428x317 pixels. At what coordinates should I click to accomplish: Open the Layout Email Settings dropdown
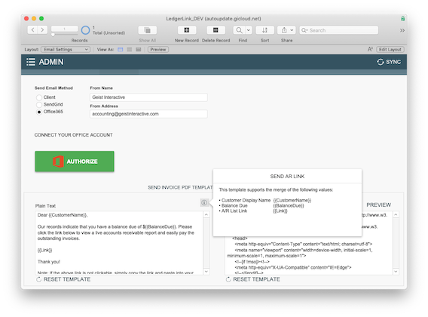pos(66,50)
